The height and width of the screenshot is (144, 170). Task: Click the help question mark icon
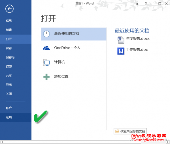(146, 4)
